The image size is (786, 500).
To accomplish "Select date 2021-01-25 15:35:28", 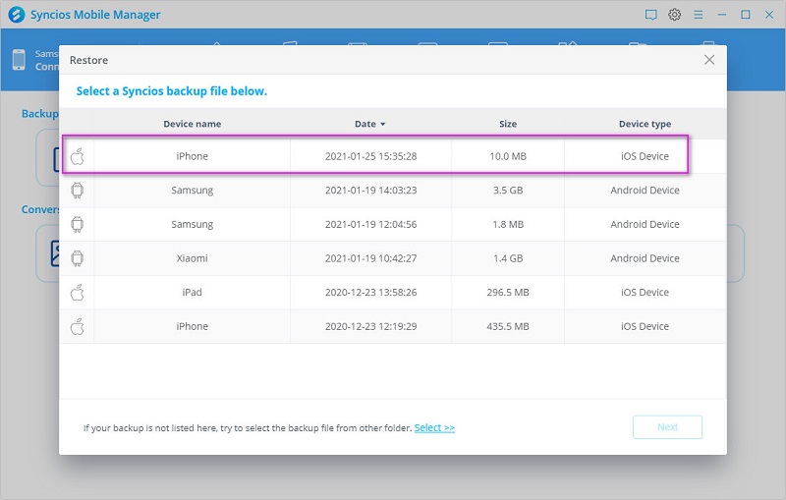I will (371, 156).
